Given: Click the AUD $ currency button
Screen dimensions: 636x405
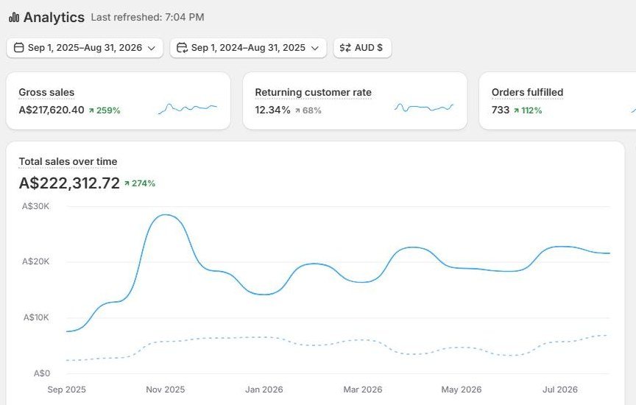Looking at the screenshot, I should point(363,48).
